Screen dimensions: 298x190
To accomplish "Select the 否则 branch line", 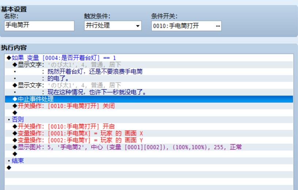I will [149, 120].
